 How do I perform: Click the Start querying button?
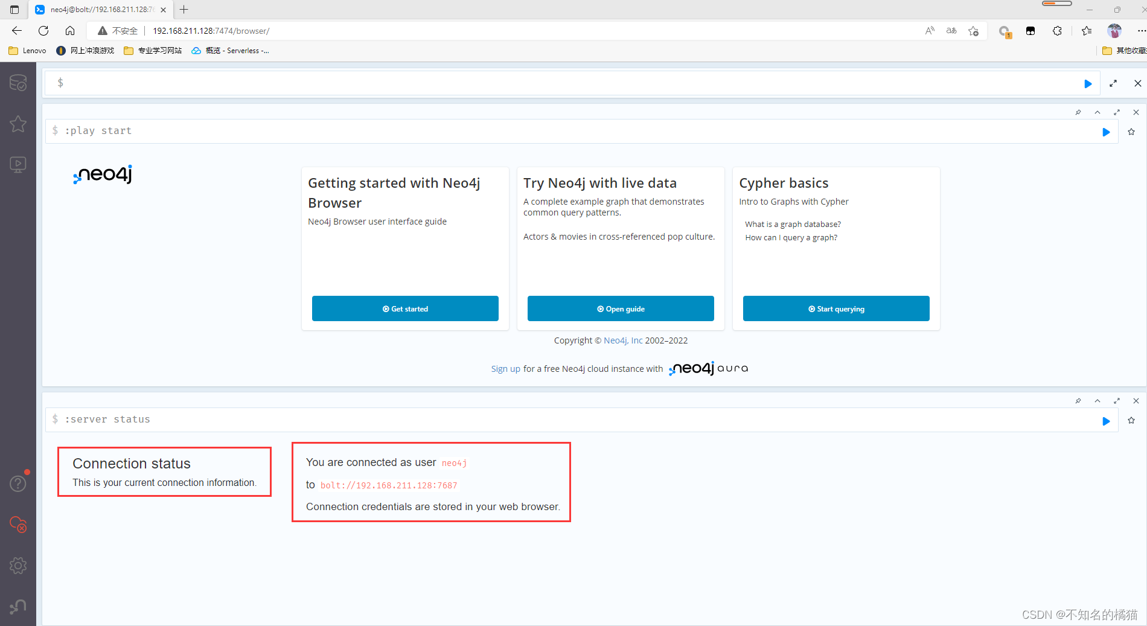[836, 308]
